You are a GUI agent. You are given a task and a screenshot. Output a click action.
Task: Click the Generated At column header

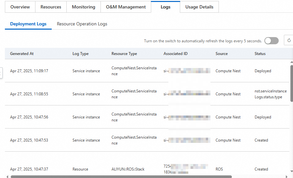(22, 54)
